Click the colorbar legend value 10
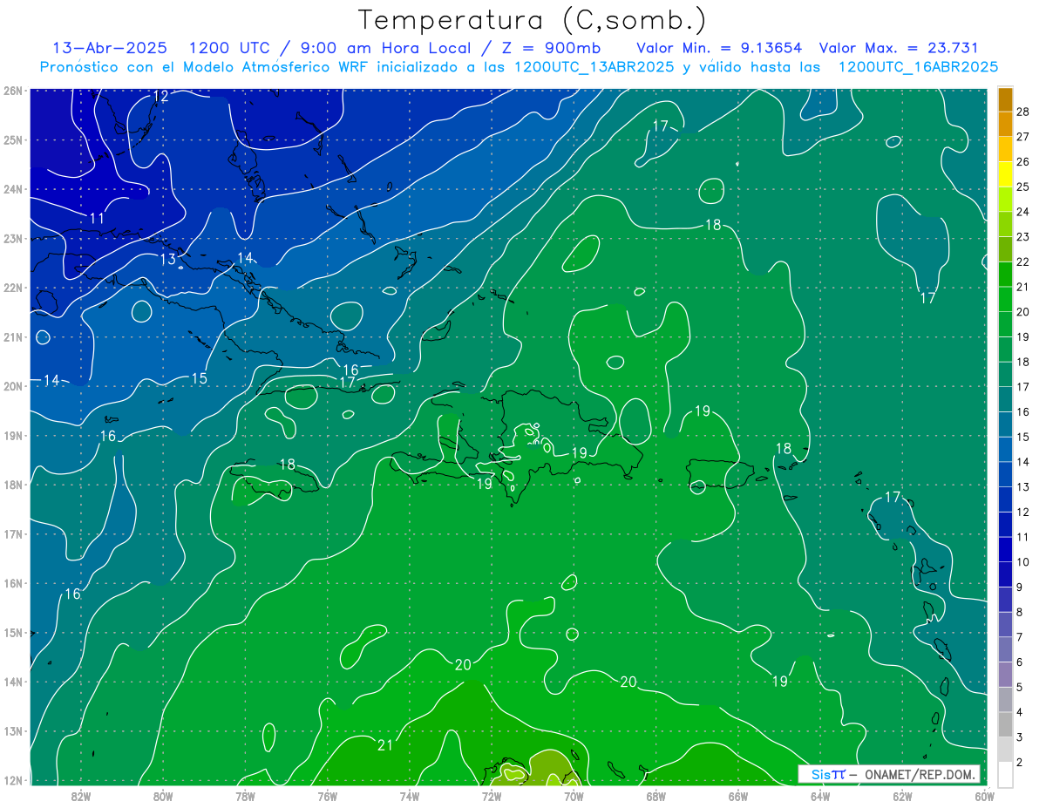Viewport: 1046px width, 808px height. pyautogui.click(x=1022, y=562)
